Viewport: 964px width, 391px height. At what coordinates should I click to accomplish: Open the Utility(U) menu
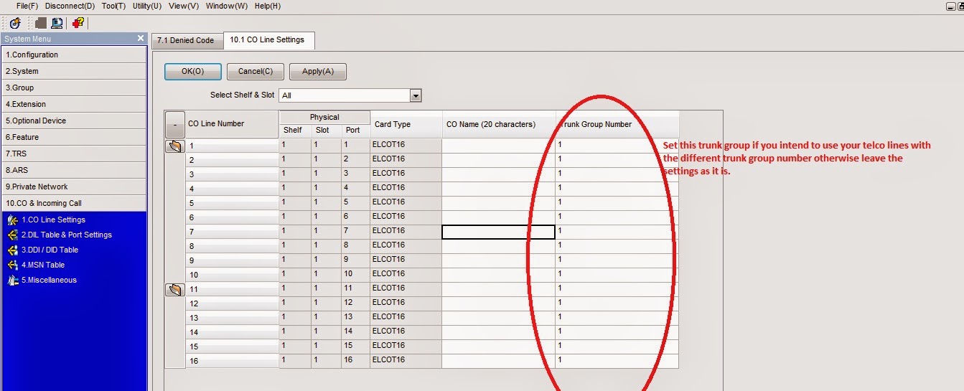point(147,6)
